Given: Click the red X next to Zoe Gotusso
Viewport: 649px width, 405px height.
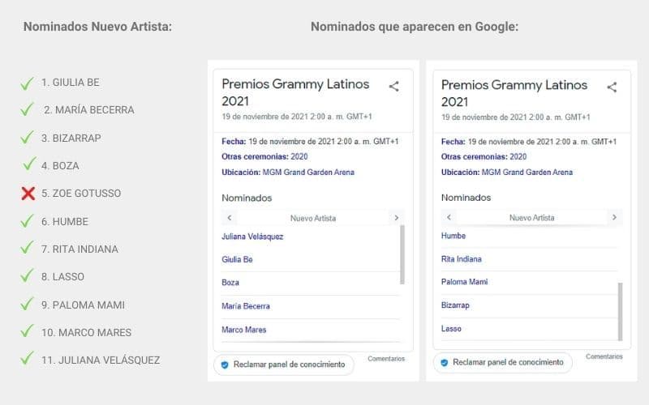Looking at the screenshot, I should click(x=28, y=194).
